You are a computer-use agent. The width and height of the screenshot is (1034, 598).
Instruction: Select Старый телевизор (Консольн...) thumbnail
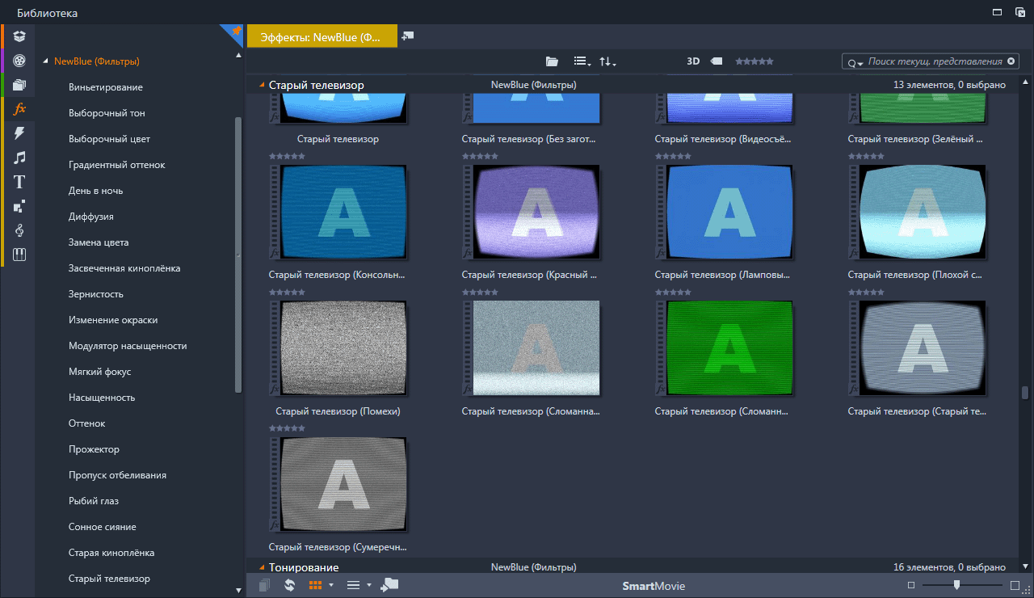338,213
